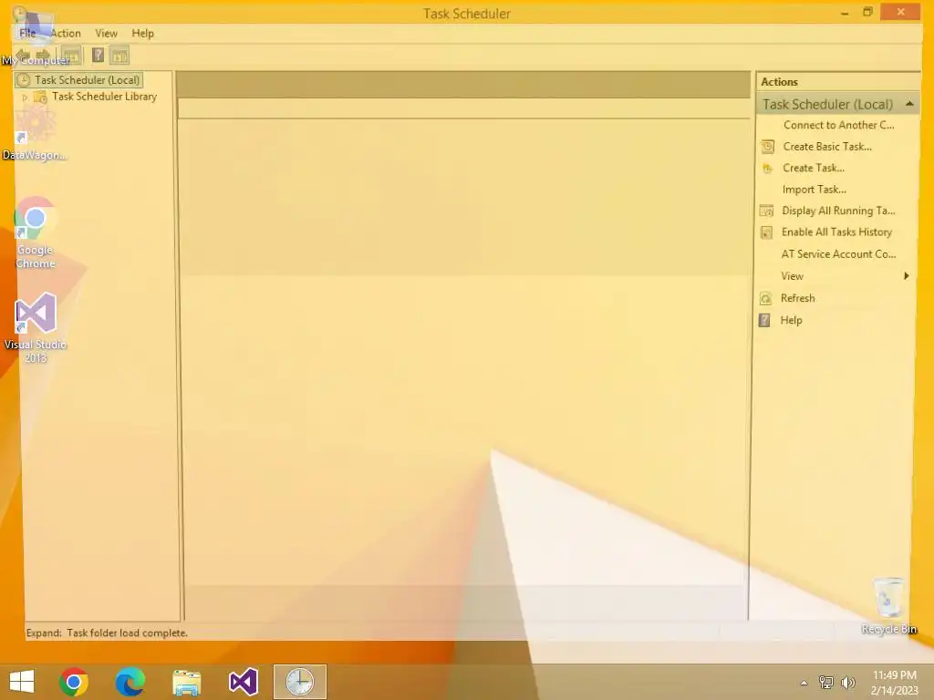Open File Explorer from the taskbar
The image size is (934, 700).
[x=186, y=682]
